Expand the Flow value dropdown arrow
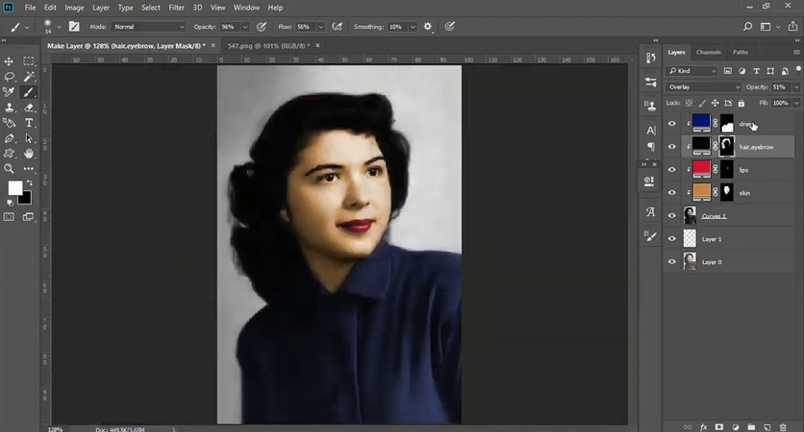The height and width of the screenshot is (432, 804). click(x=321, y=27)
